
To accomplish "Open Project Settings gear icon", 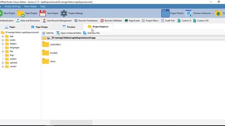I will pos(64,13).
